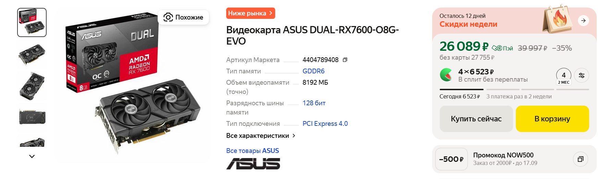This screenshot has width=608, height=179.
Task: Follow the PCI Express 4.0 link
Action: (x=325, y=123)
